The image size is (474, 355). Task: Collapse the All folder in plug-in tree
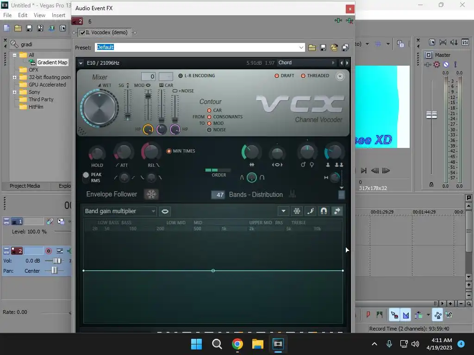click(14, 55)
